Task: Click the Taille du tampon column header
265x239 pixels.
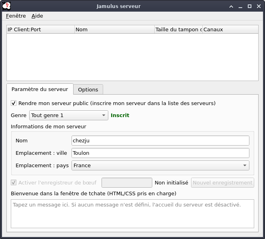Action: (x=178, y=30)
